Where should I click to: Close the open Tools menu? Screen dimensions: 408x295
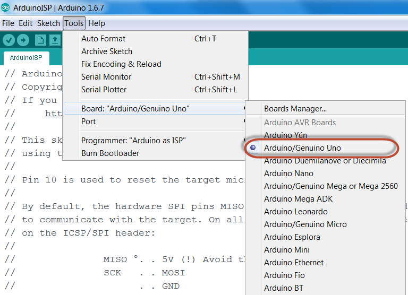[x=74, y=23]
